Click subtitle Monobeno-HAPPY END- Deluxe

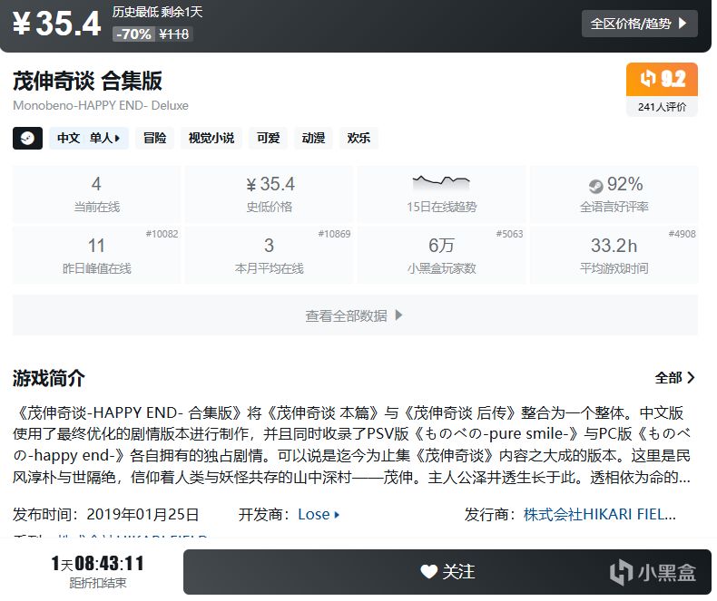point(101,105)
